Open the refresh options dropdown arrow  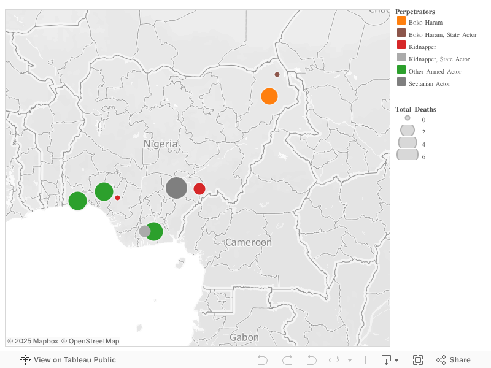click(x=350, y=360)
